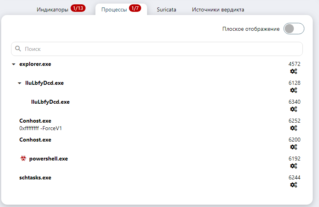The image size is (319, 207).
Task: Click gears icon for explorer.exe process 4572
Action: (x=293, y=71)
